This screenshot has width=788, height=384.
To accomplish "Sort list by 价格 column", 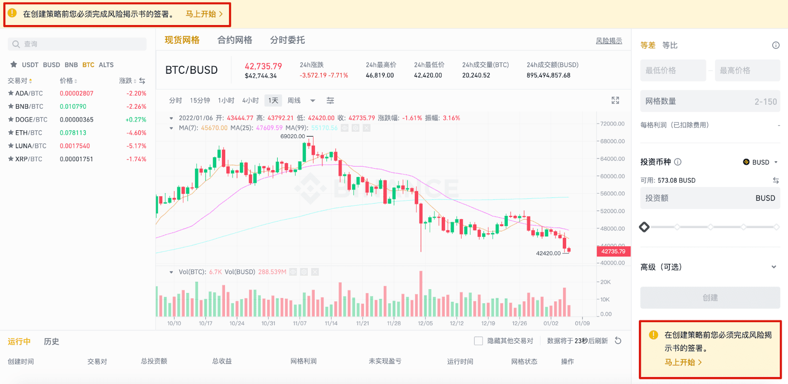I will [68, 81].
